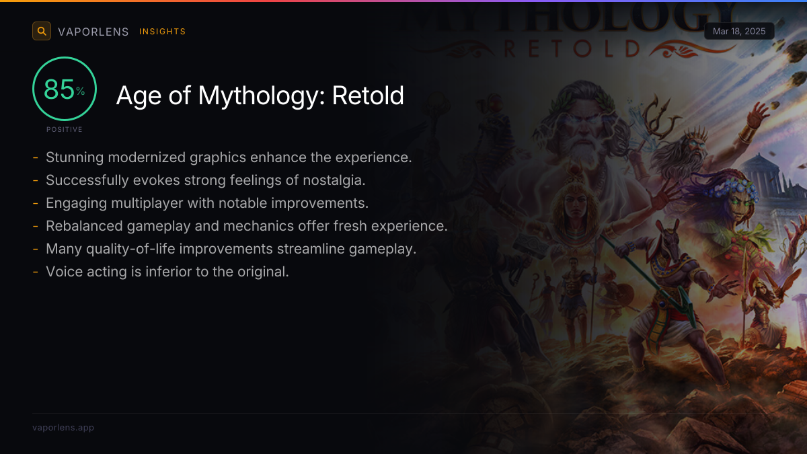This screenshot has height=454, width=807.
Task: Click the 85% positive score ring
Action: pos(65,89)
